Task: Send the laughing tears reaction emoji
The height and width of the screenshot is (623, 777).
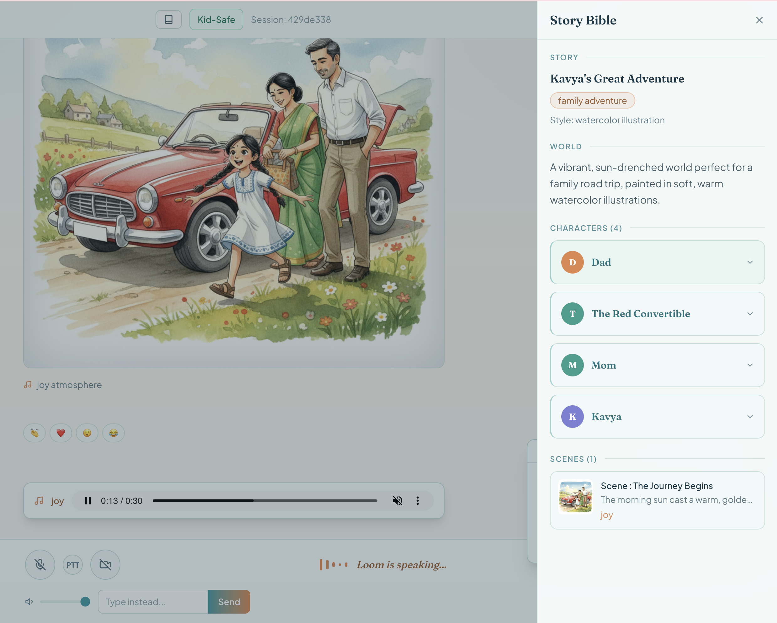Action: pos(114,433)
